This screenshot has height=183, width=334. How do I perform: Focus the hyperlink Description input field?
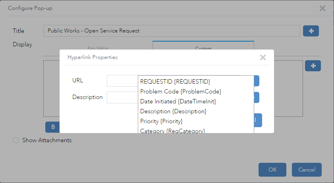[122, 97]
